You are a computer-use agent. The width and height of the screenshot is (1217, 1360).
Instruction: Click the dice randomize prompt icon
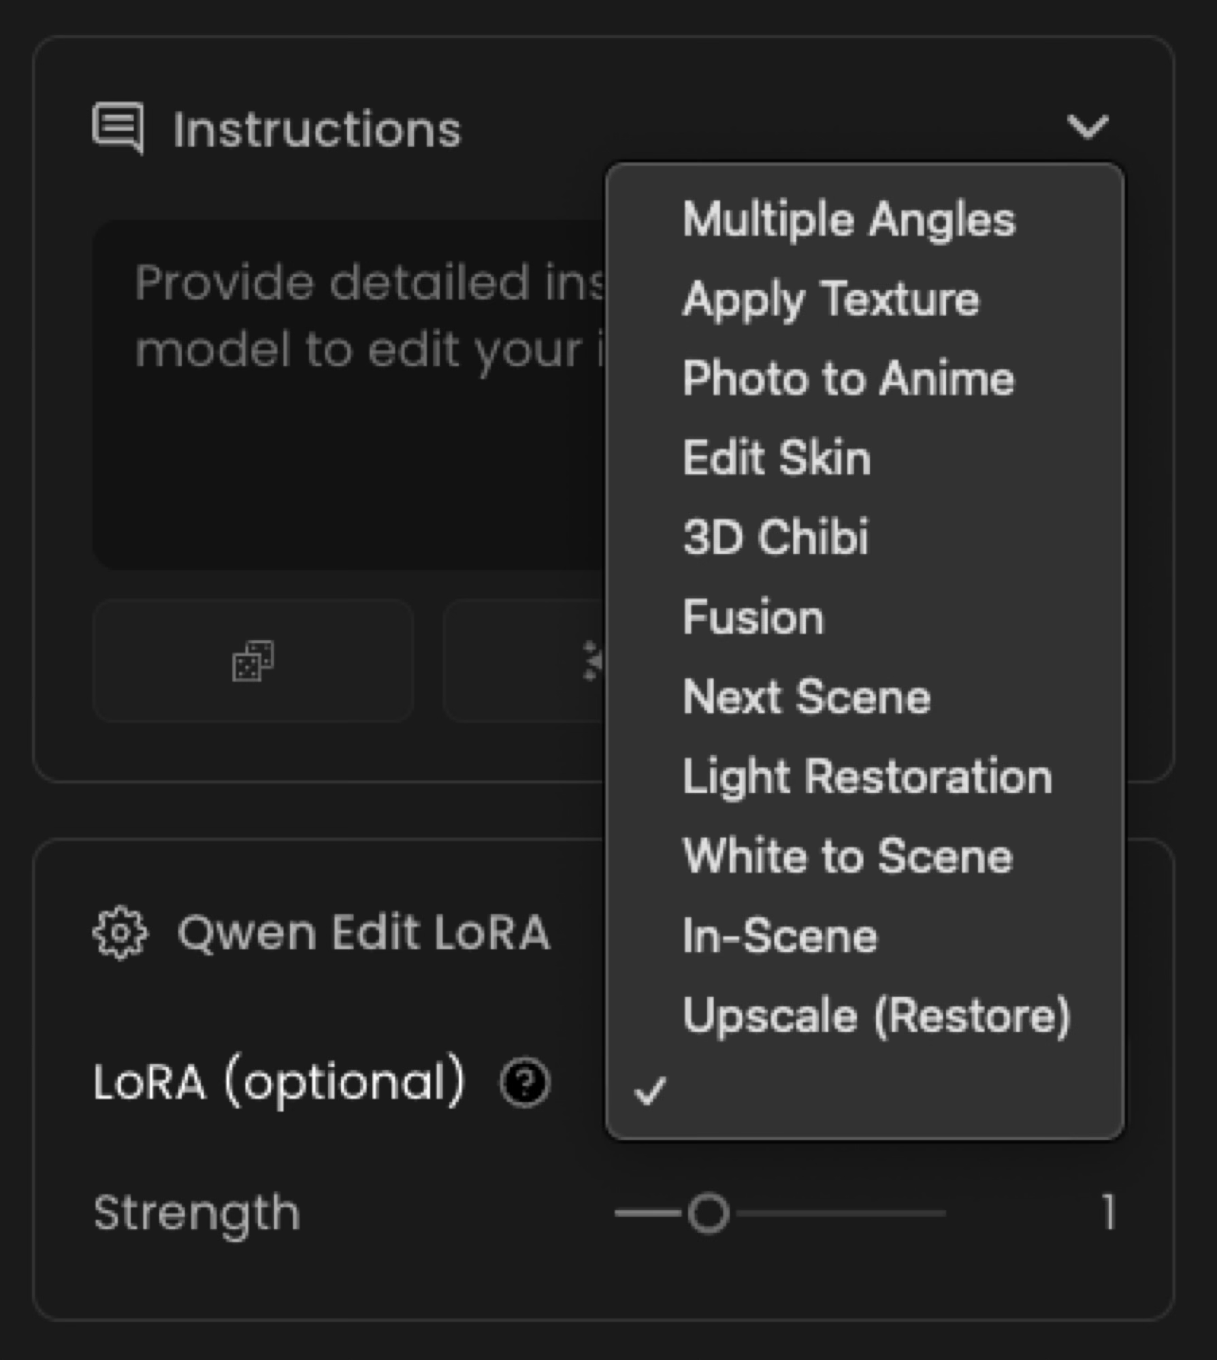coord(253,660)
